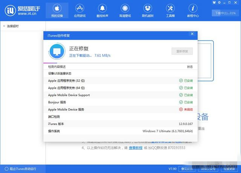Screen dimensions: 241x173
Task: Open the 查看教程 link
Action: pyautogui.click(x=136, y=148)
